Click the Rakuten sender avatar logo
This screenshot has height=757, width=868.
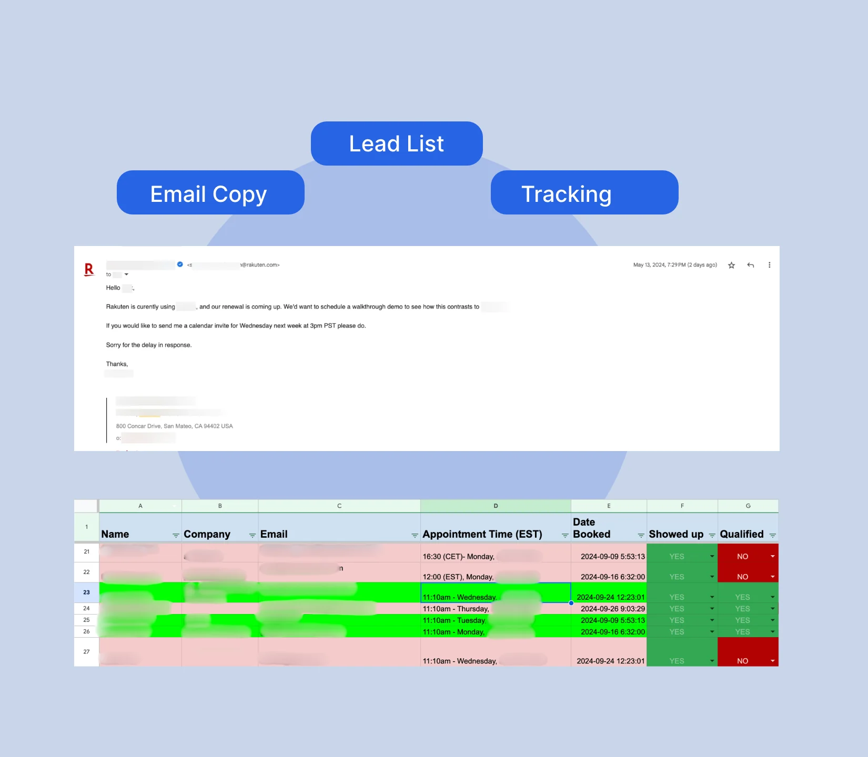89,270
